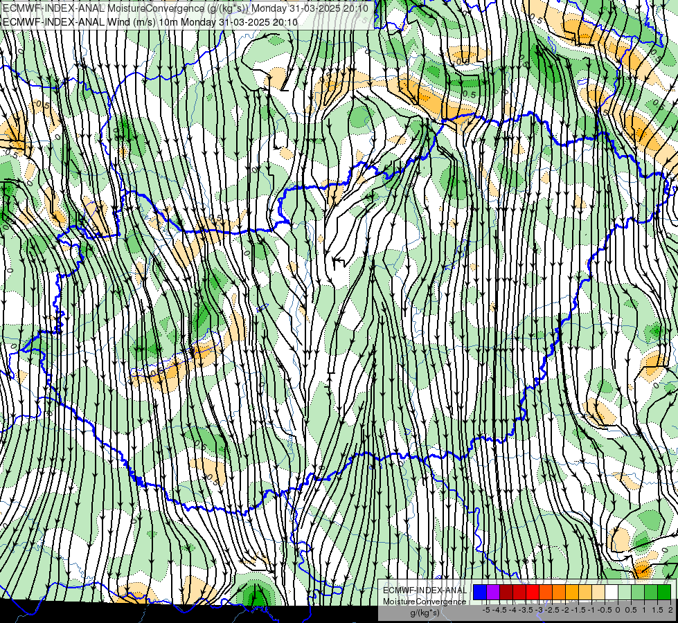This screenshot has width=678, height=623.
Task: Click 'ECMWF-INDEX-ANAL' text in the legend box
Action: point(425,590)
